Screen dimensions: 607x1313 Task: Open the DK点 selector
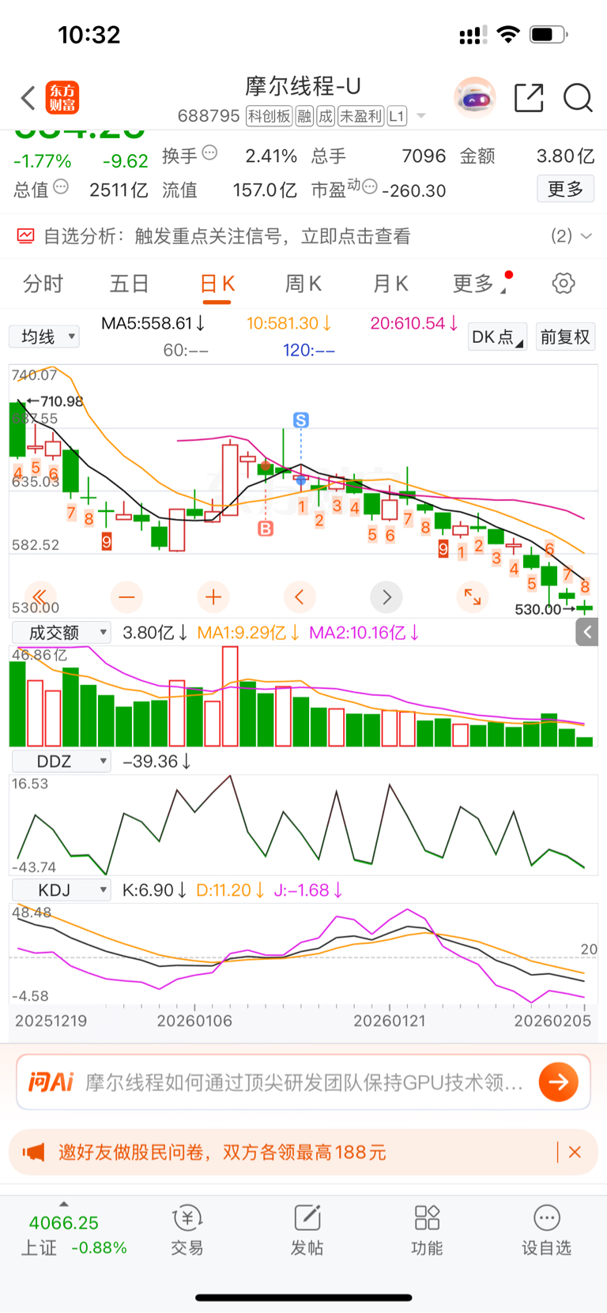(497, 337)
